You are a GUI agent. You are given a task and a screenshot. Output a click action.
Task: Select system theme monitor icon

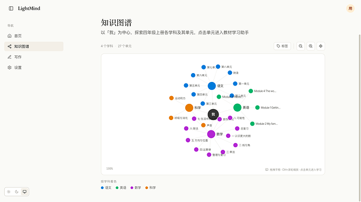point(25,192)
